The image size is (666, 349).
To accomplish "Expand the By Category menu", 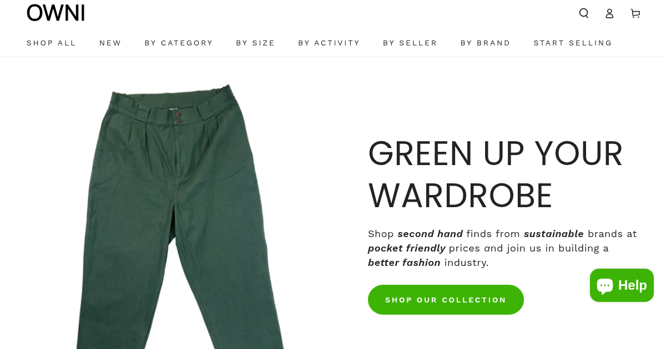I will pyautogui.click(x=179, y=43).
